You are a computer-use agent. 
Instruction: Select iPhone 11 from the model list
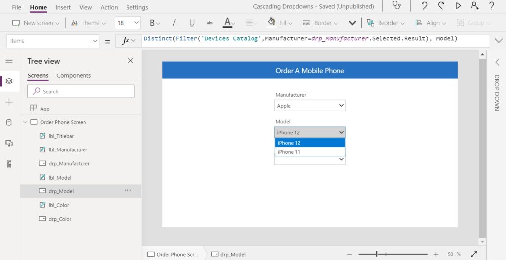pos(310,152)
